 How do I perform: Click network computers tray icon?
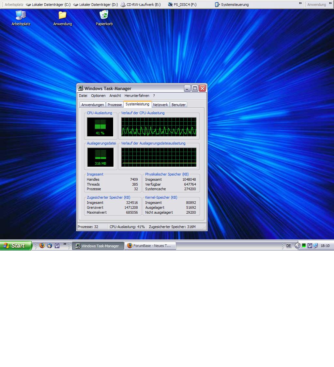coord(315,246)
